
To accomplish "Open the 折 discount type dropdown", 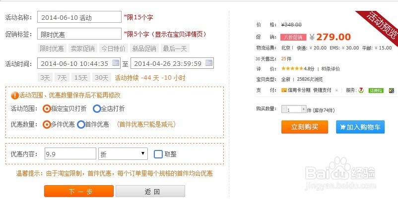I will click(x=123, y=153).
